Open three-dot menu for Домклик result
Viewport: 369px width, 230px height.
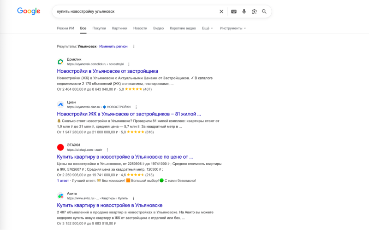click(129, 64)
